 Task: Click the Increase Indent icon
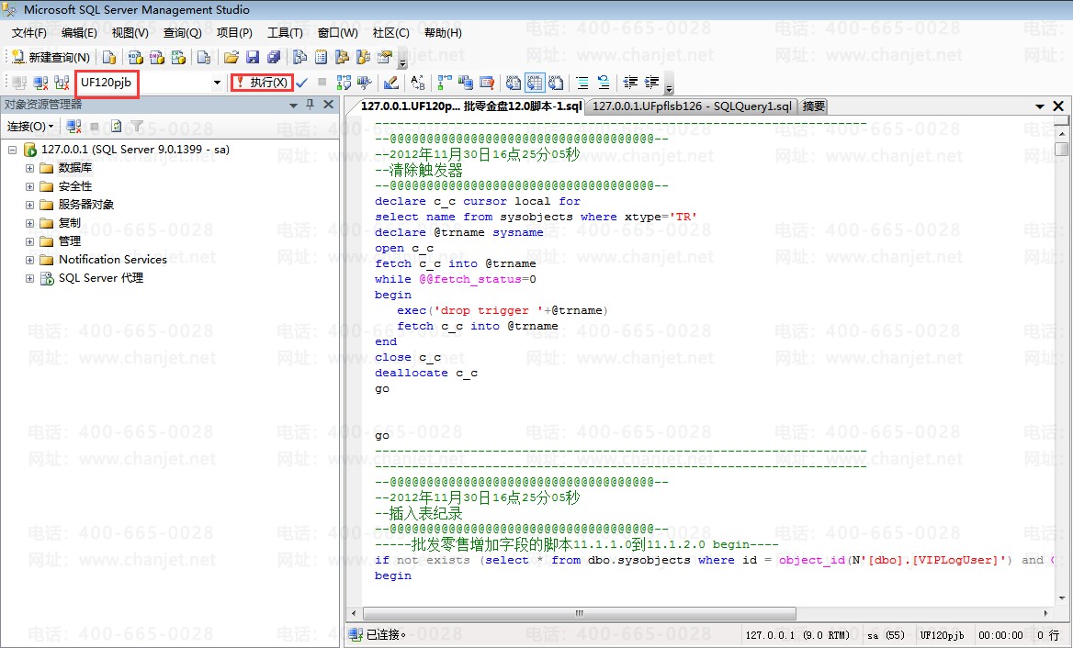point(651,83)
